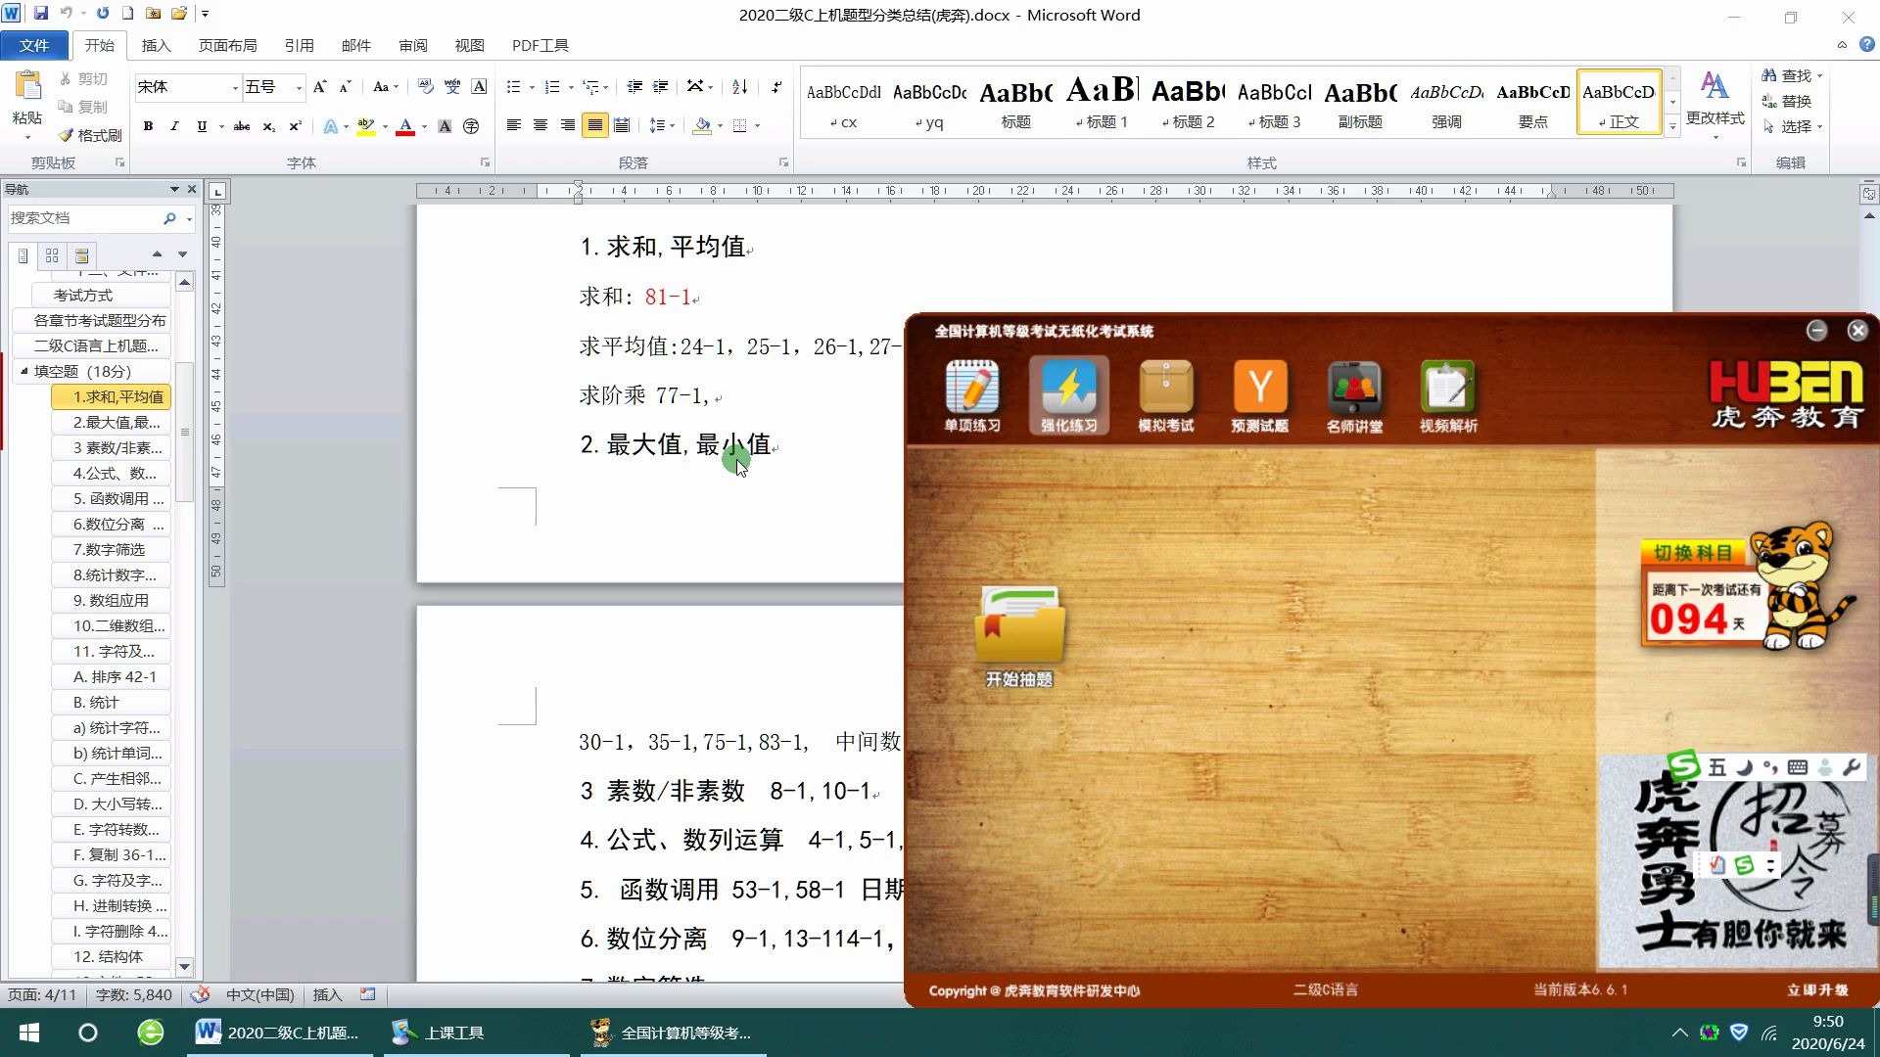
Task: Click the 立即升级 upgrade link
Action: (1818, 990)
